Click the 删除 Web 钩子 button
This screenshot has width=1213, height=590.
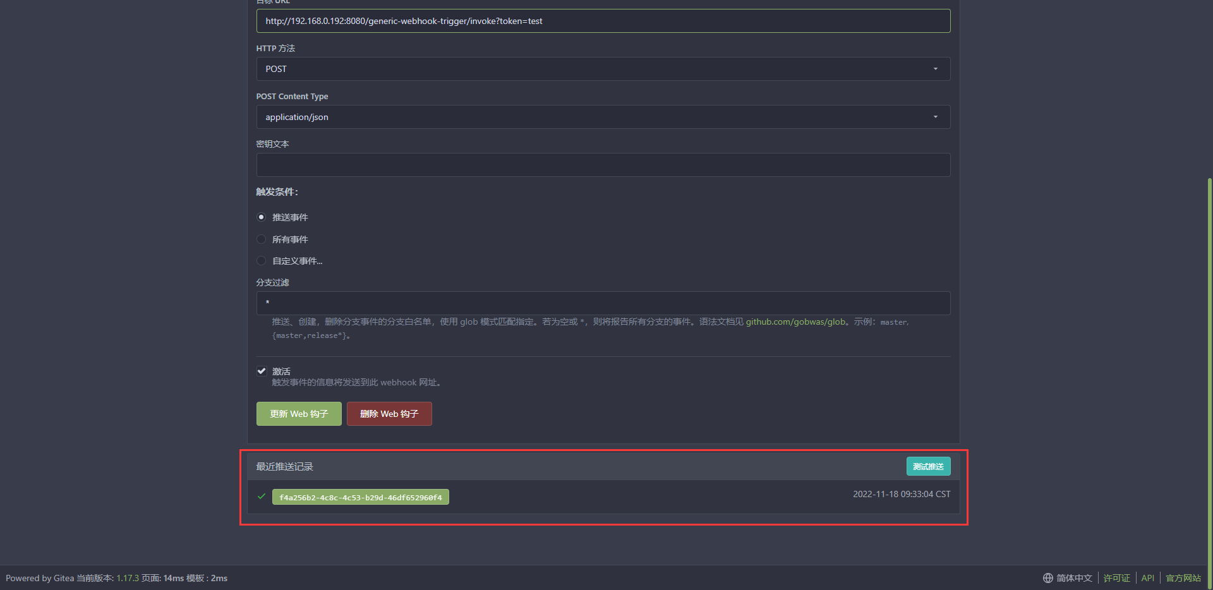click(389, 414)
